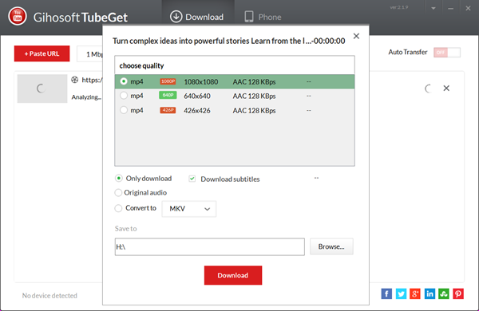Open the MKV format dropdown

pos(189,209)
